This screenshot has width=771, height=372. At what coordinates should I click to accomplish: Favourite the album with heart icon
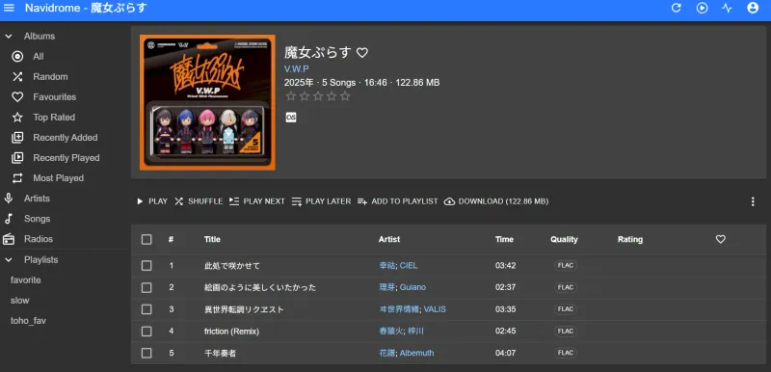pos(362,53)
